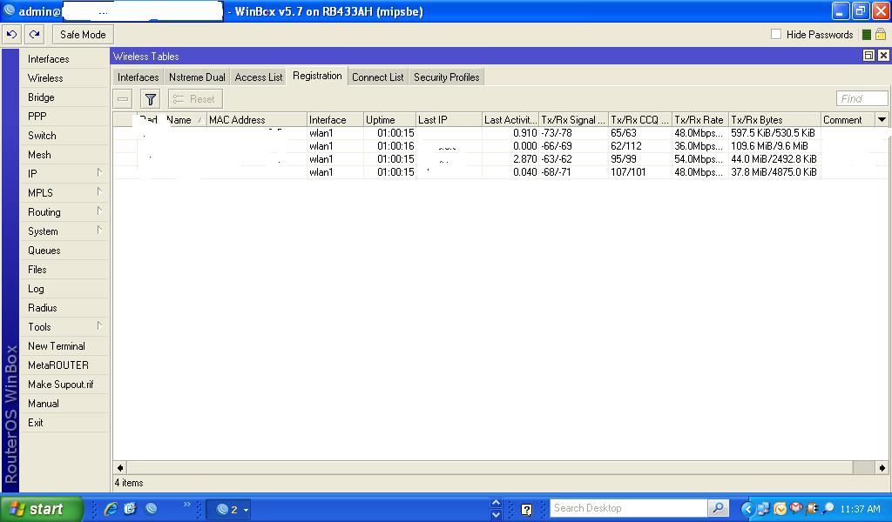The height and width of the screenshot is (522, 892).
Task: Click the Show Desktop quick launch icon
Action: point(131,508)
